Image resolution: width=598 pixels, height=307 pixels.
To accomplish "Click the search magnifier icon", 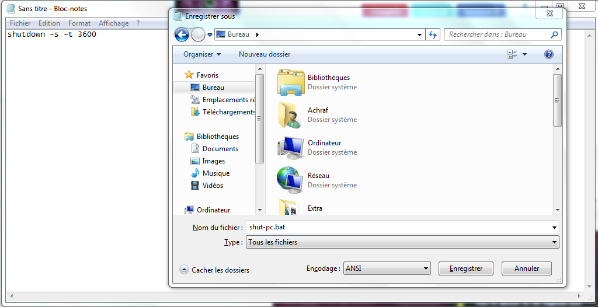I will [x=554, y=34].
